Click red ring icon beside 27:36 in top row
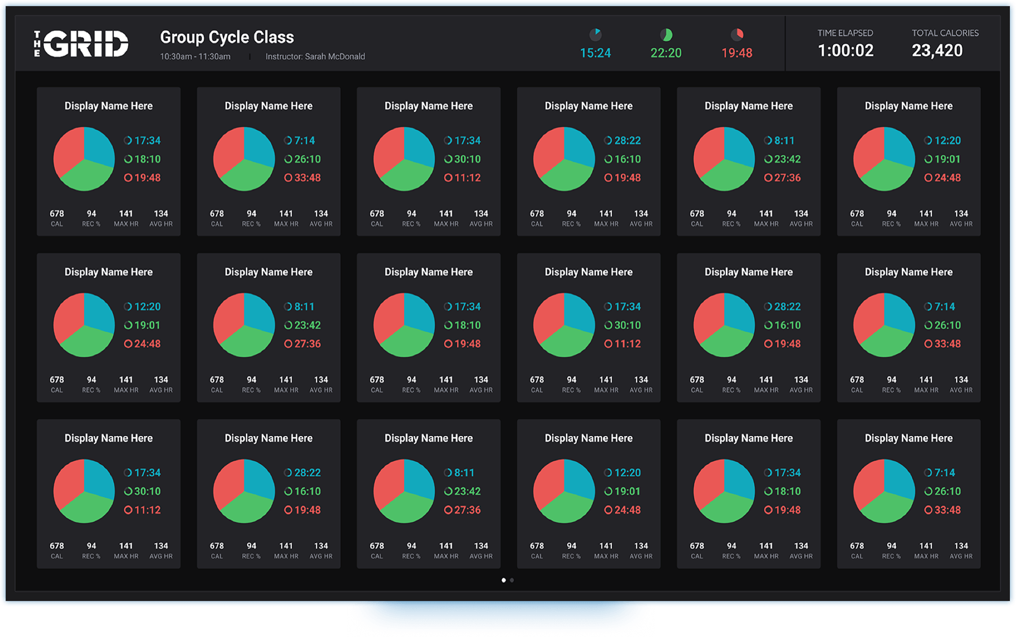 pos(768,178)
